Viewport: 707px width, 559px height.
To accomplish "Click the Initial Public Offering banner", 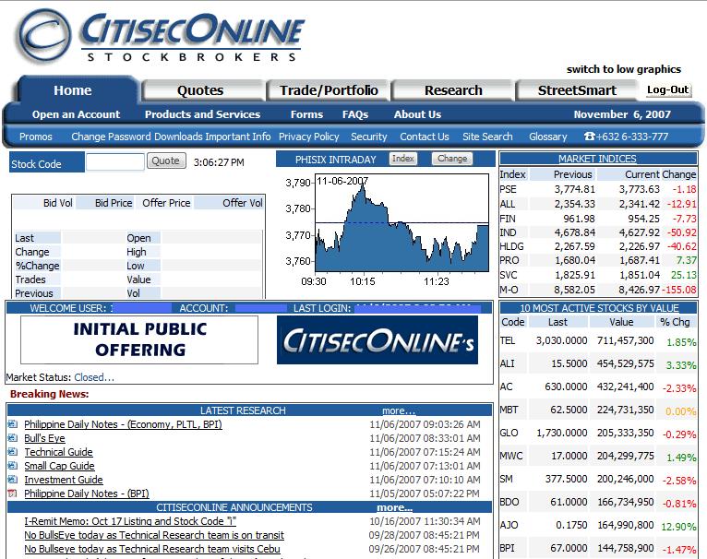I will [139, 339].
